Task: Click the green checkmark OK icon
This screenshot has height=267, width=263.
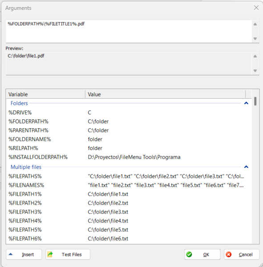Action: coord(189,255)
